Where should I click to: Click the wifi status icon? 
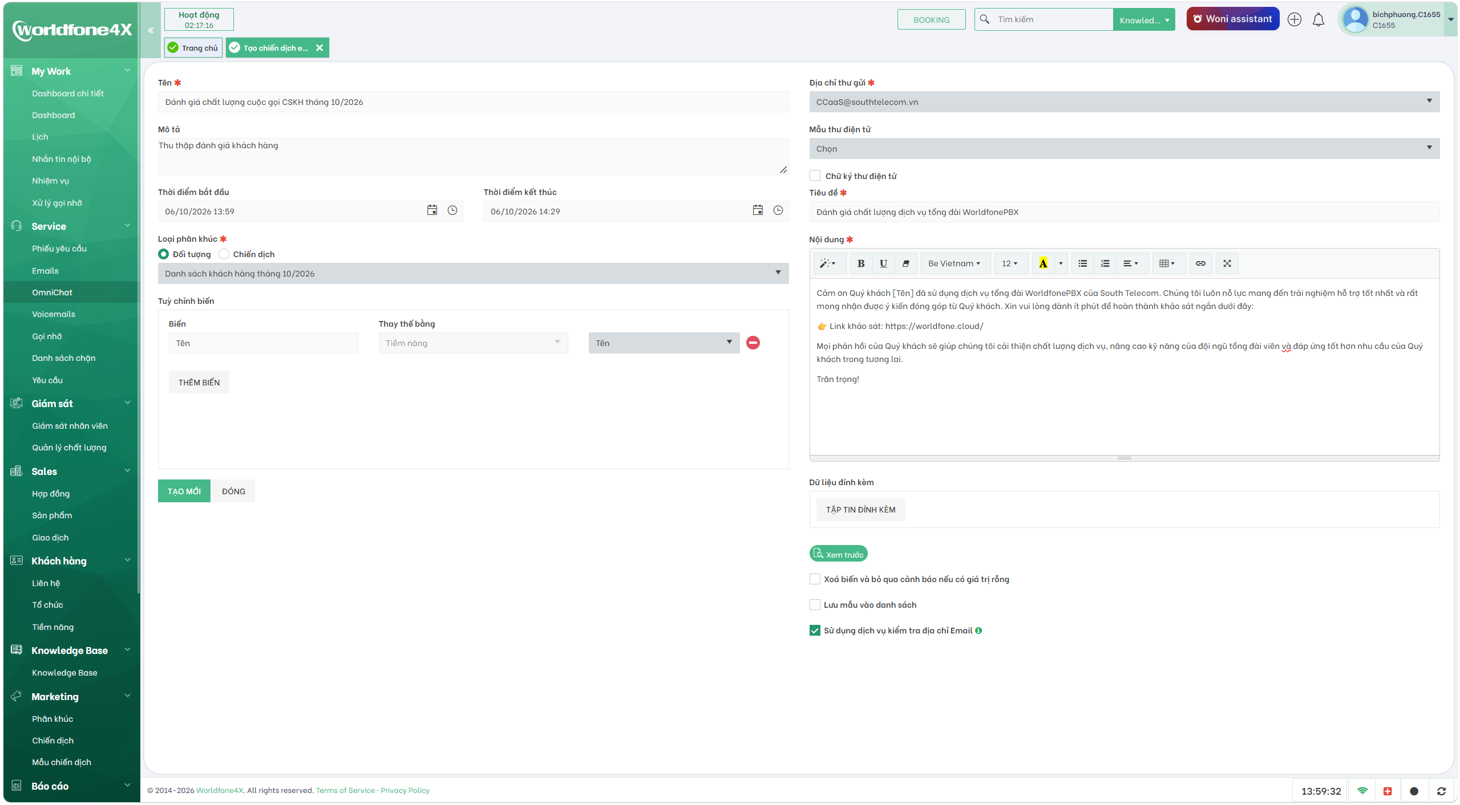(x=1362, y=791)
